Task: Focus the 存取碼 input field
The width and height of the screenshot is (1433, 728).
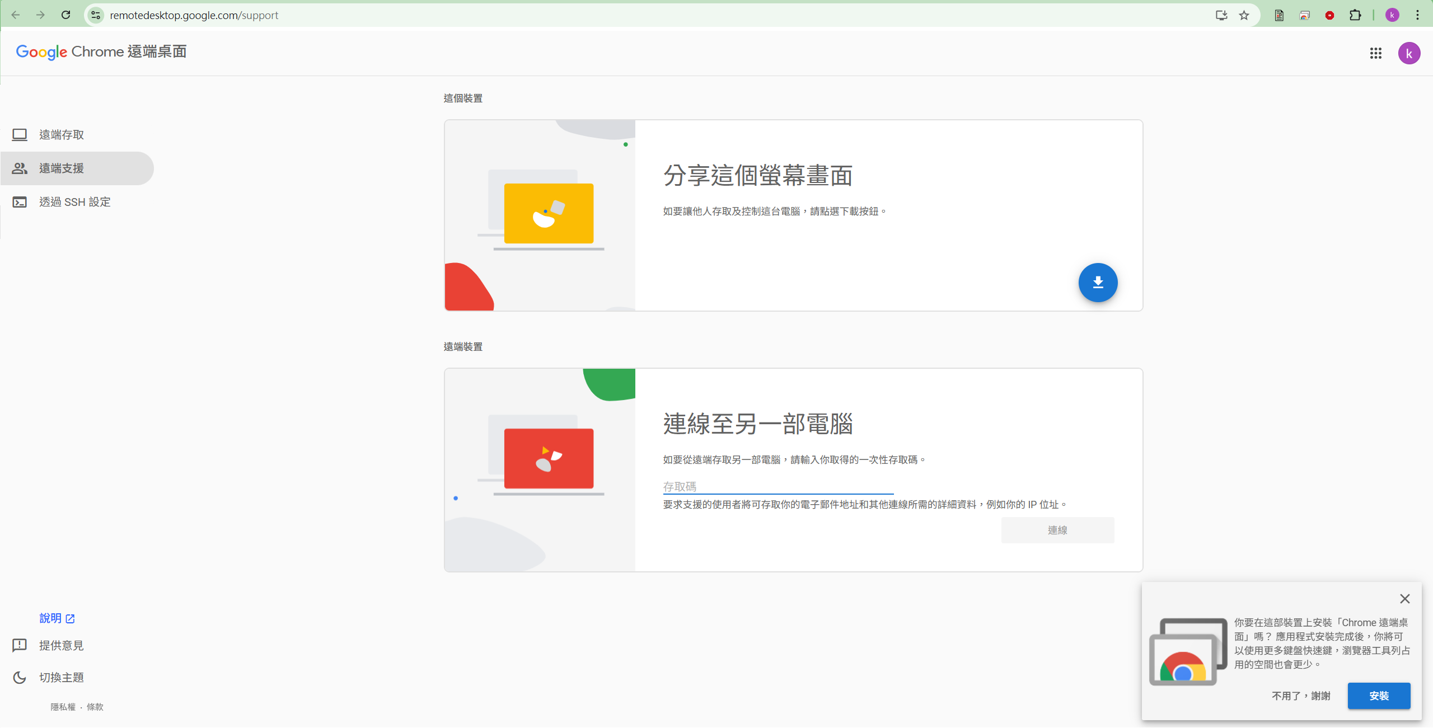Action: click(x=778, y=486)
